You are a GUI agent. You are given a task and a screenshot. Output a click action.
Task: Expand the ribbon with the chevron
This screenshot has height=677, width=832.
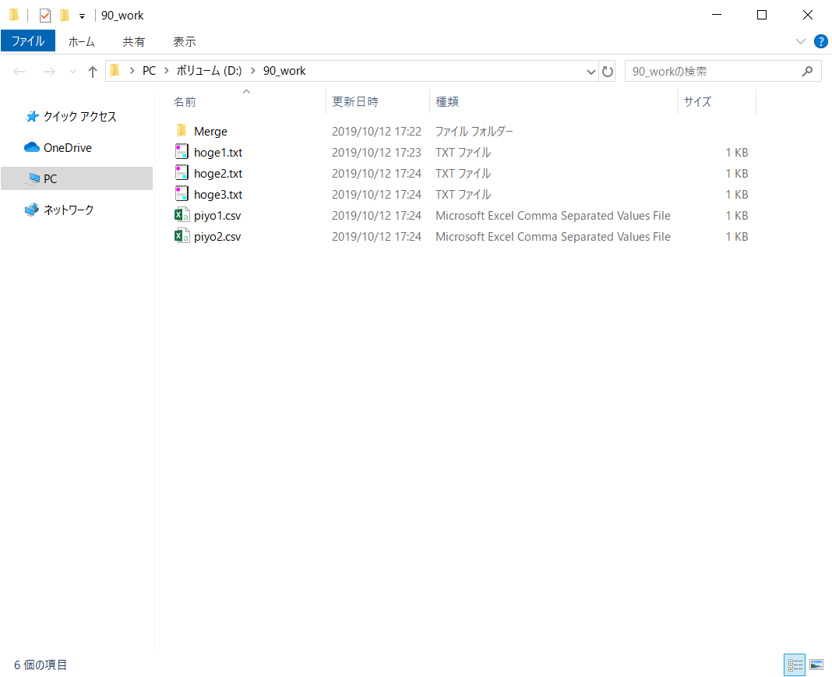(x=801, y=41)
